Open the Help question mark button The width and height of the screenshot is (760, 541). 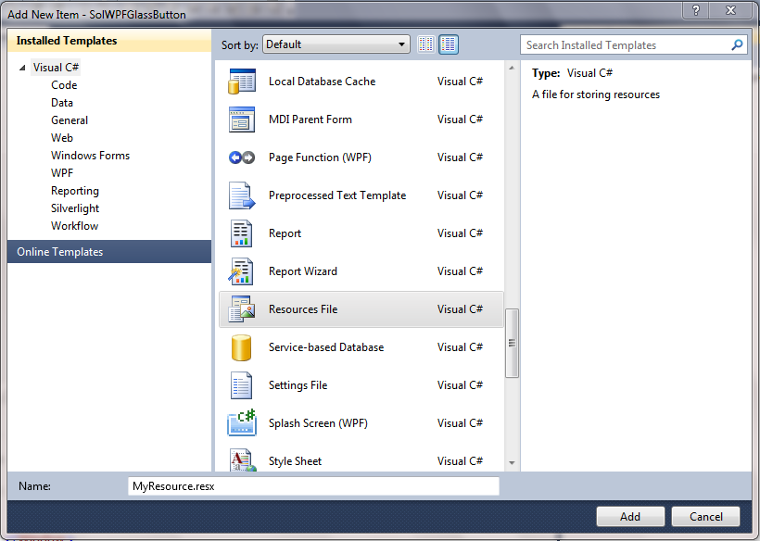(696, 9)
